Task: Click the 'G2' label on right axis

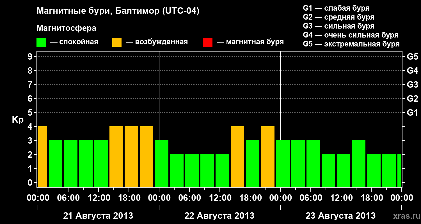Action: 412,99
